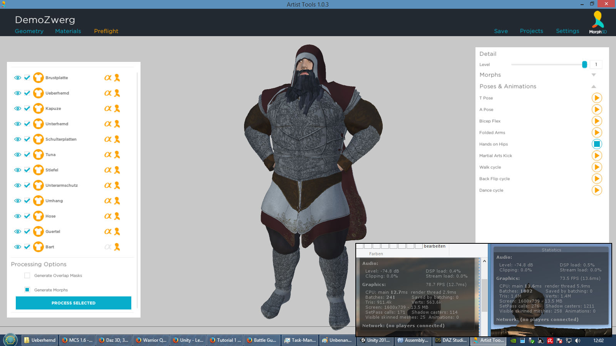Uncheck the Ueberhemd checkbox
616x346 pixels.
click(27, 93)
